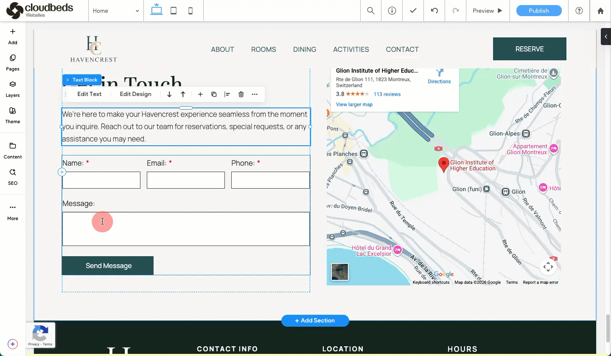Open the Theme panel
This screenshot has width=611, height=356.
point(13,115)
